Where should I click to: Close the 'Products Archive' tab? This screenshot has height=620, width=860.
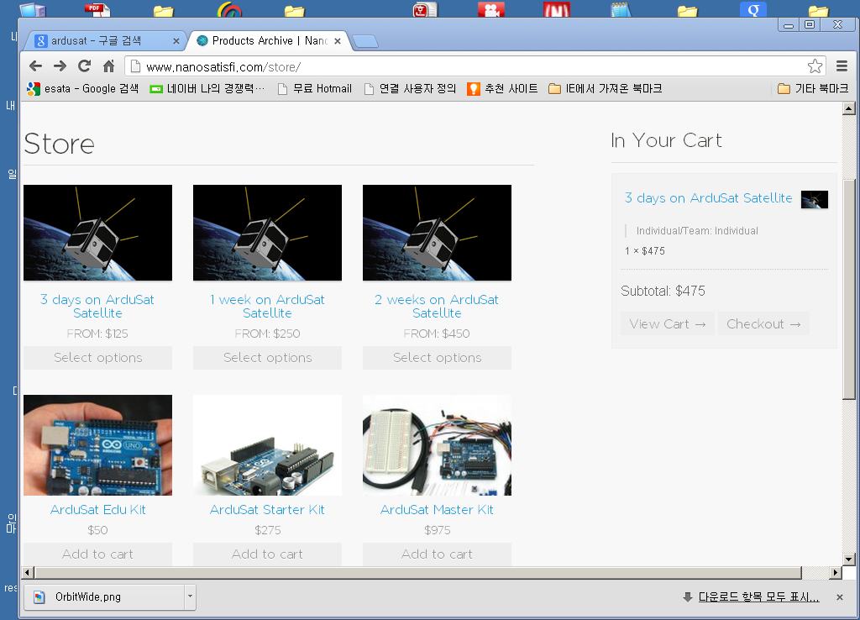pyautogui.click(x=338, y=41)
